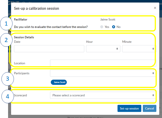Expand the Participants selector
Viewport: 162px width, 118px height.
(103, 73)
